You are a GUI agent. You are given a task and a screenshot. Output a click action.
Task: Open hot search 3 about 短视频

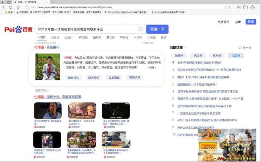click(x=197, y=85)
